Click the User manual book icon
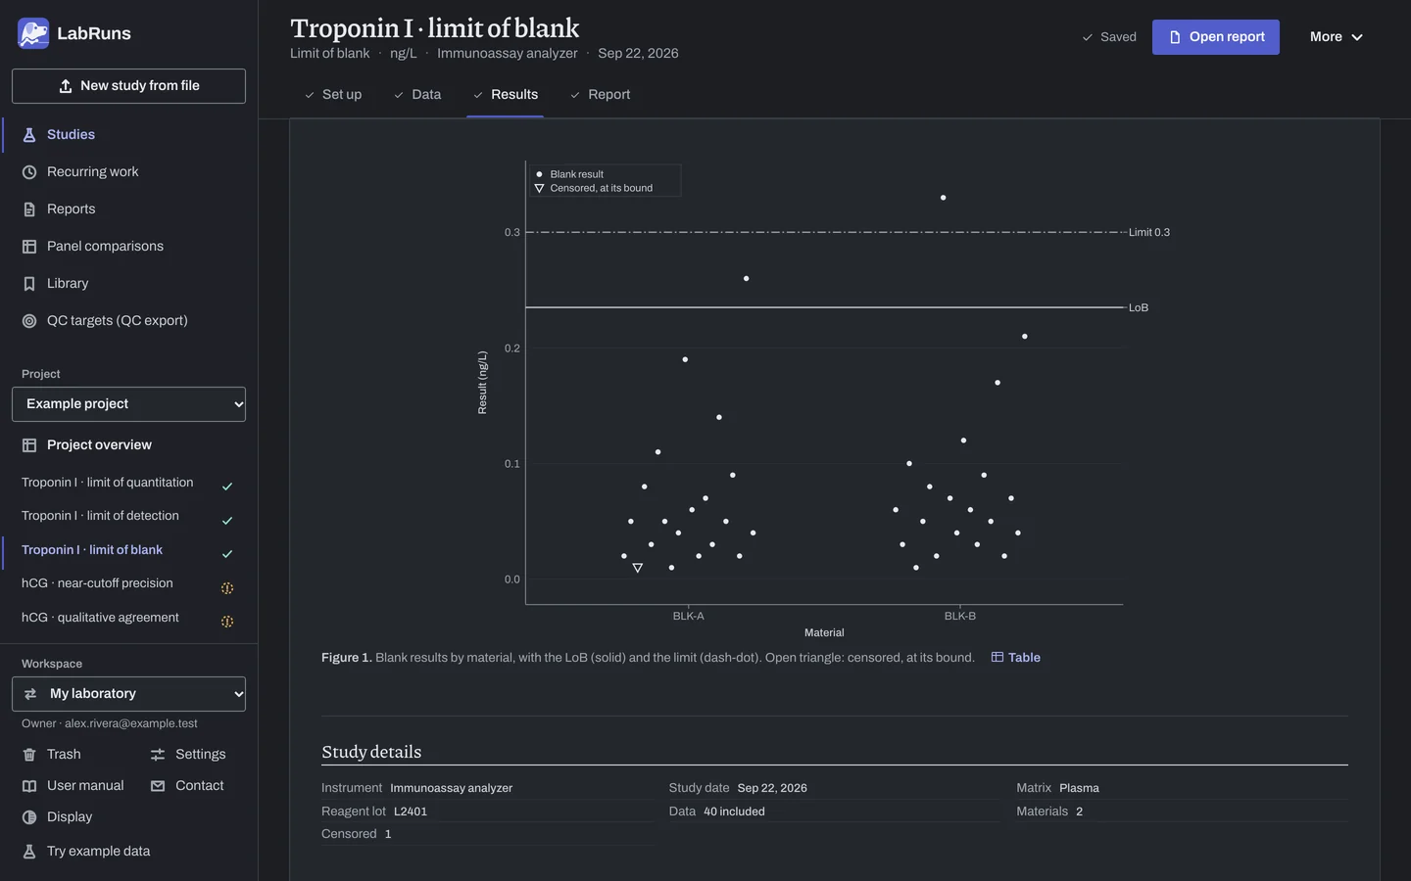This screenshot has width=1411, height=881. pos(29,786)
